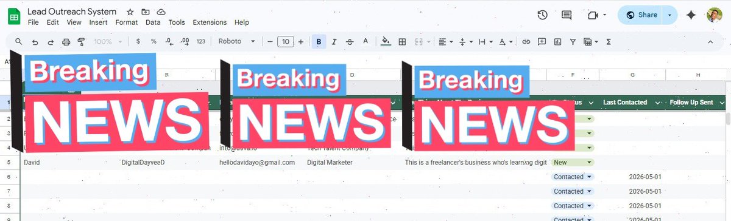Format as percent
Image resolution: width=731 pixels, height=221 pixels.
(x=154, y=42)
